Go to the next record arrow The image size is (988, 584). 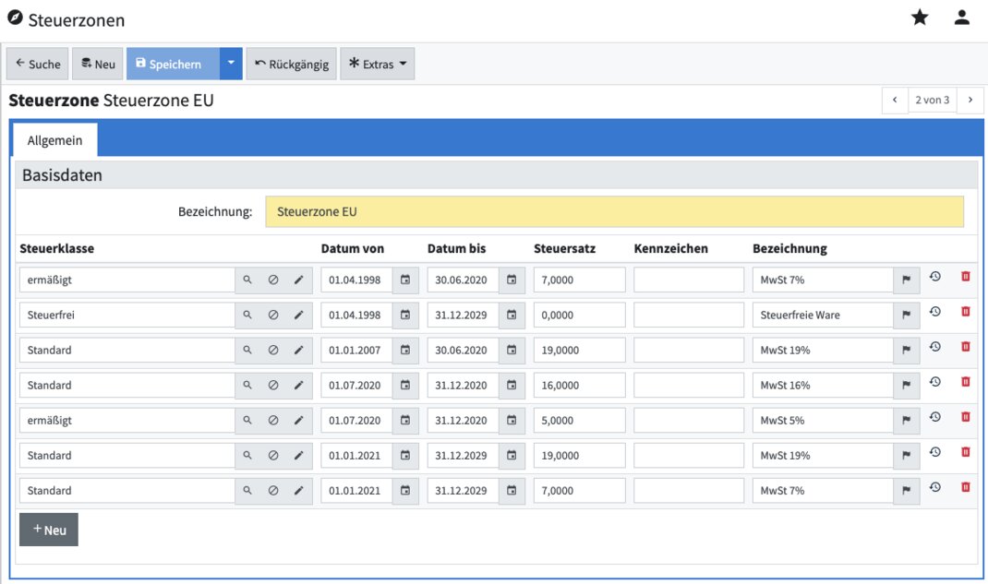(970, 100)
